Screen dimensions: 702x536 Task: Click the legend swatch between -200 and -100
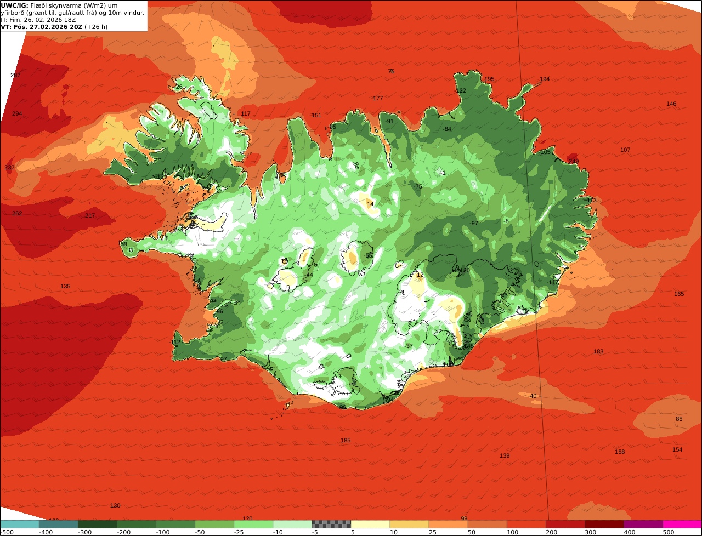137,524
